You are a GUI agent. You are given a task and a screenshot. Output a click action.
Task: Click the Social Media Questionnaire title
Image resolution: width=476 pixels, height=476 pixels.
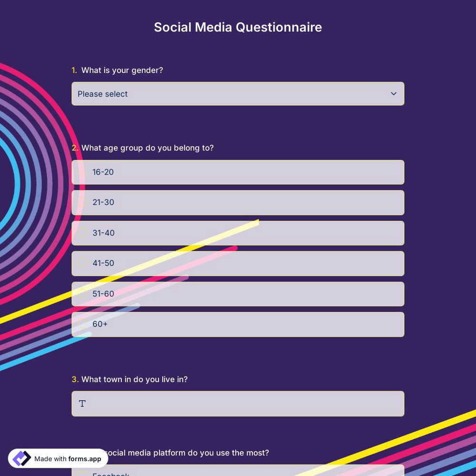click(x=238, y=27)
